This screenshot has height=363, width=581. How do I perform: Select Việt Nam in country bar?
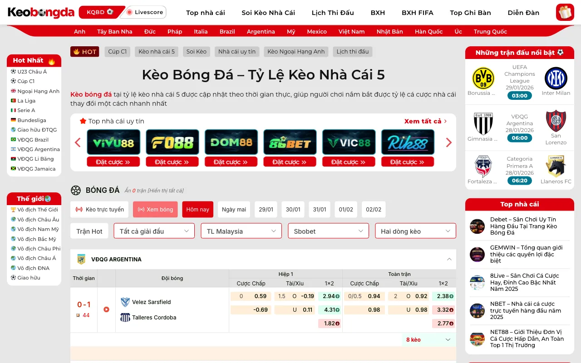coord(351,31)
